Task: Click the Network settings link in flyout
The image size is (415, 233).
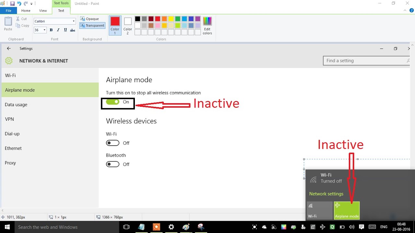Action: (326, 194)
